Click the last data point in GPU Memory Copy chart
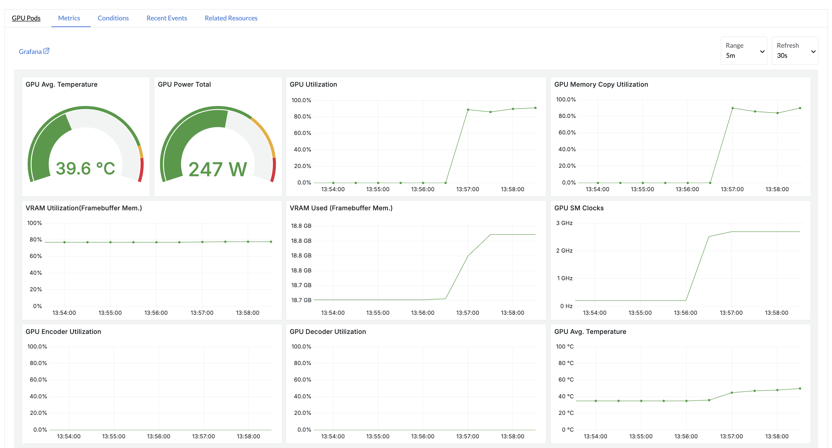The height and width of the screenshot is (448, 832). point(800,108)
